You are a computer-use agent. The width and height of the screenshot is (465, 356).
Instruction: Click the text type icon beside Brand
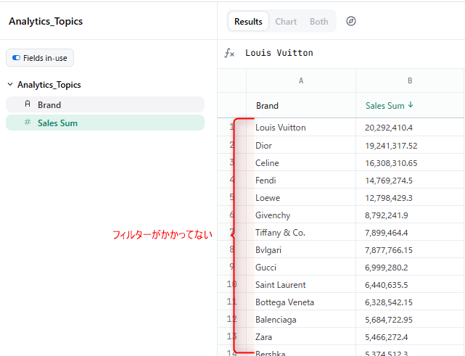coord(28,104)
